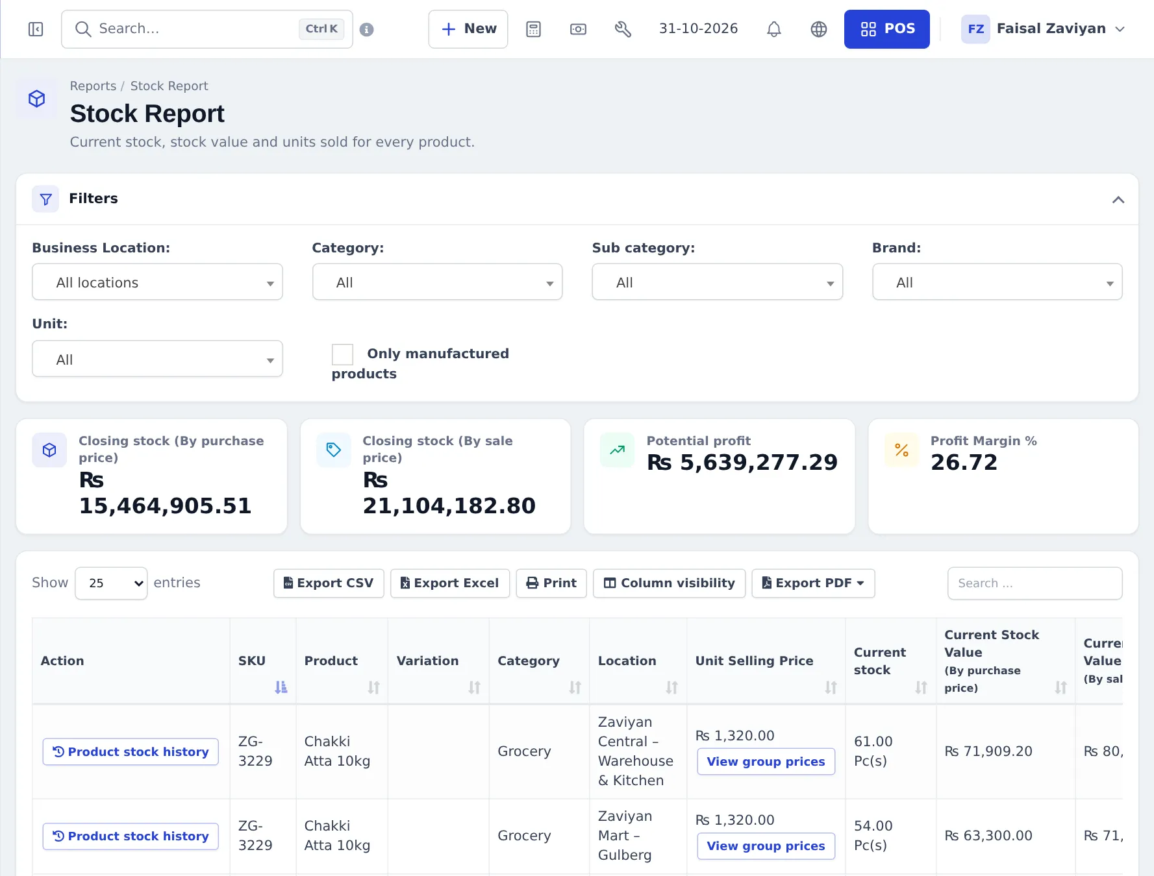The height and width of the screenshot is (876, 1154).
Task: Click the wrench tools icon
Action: (x=623, y=29)
